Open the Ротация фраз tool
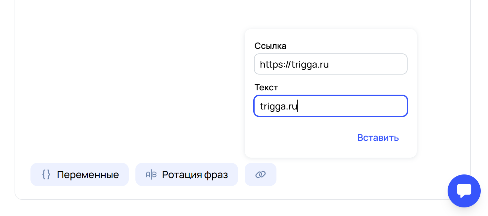 [x=186, y=174]
